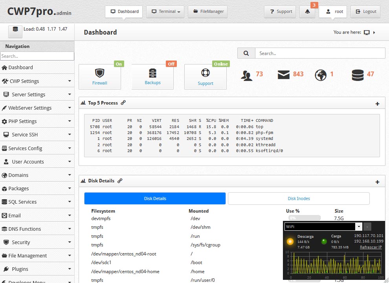Click the Backups server icon
This screenshot has height=283, width=389.
pos(152,73)
